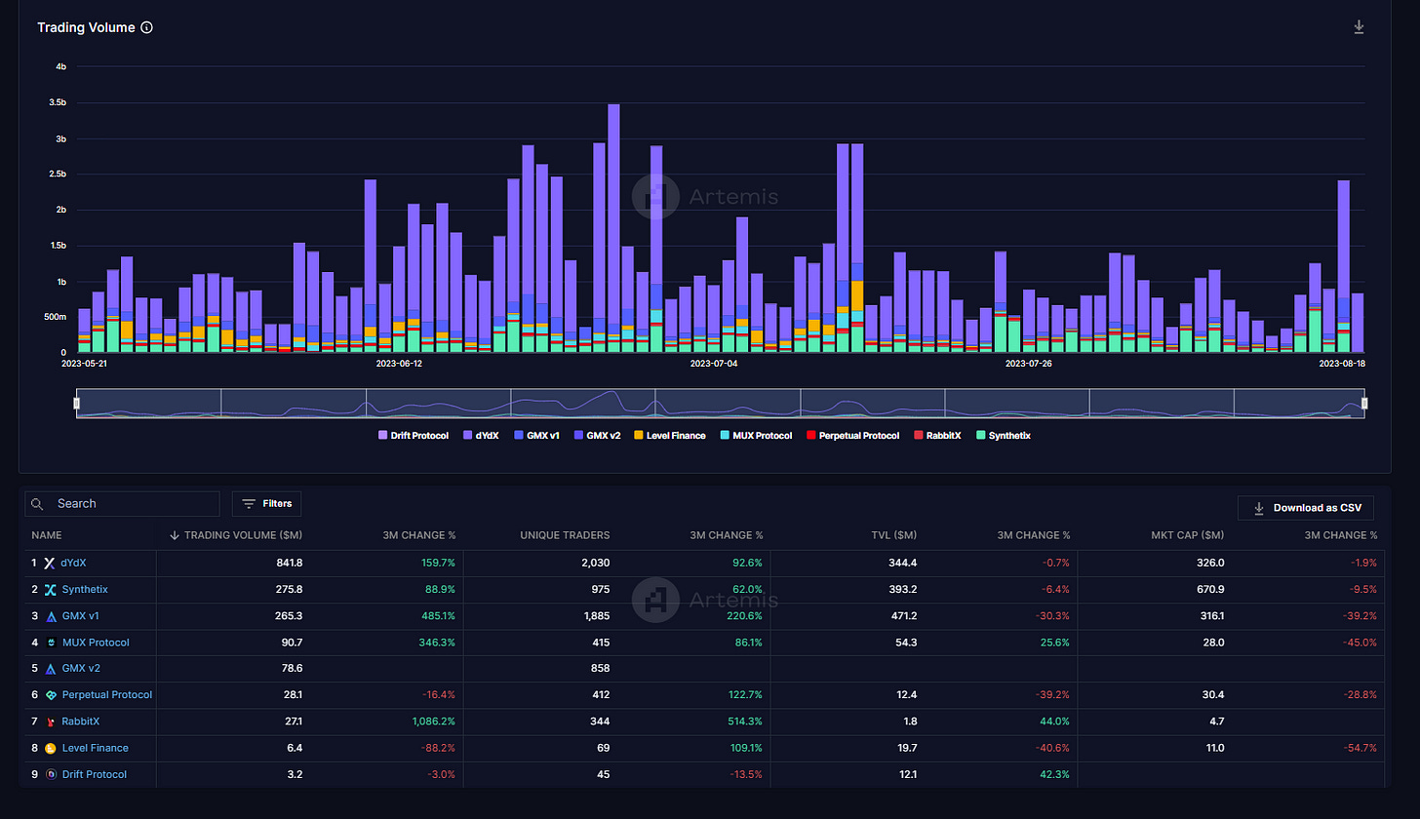Image resolution: width=1420 pixels, height=819 pixels.
Task: Click the Level Finance logo icon
Action: coord(50,748)
